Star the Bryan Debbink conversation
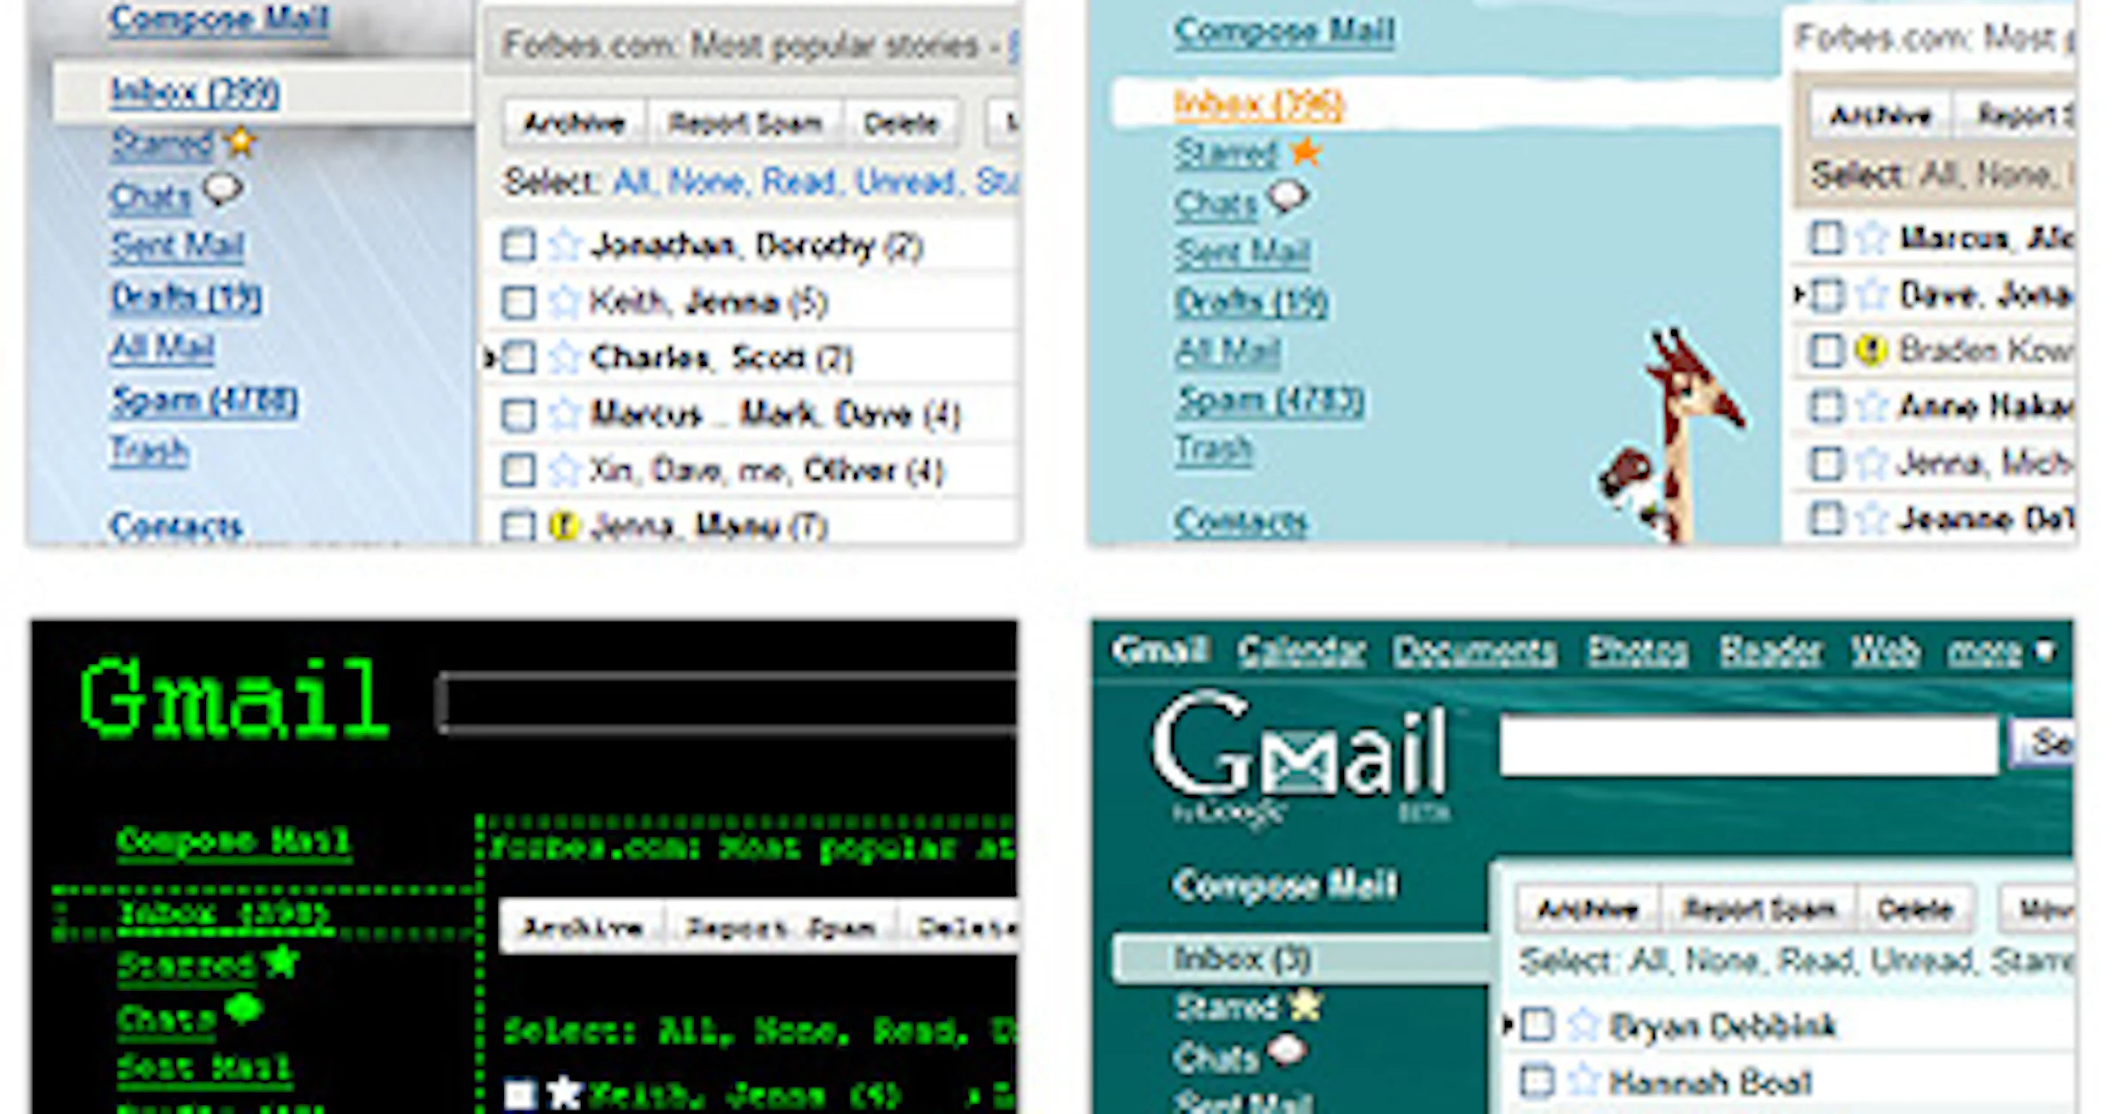Image resolution: width=2122 pixels, height=1114 pixels. [x=1583, y=1026]
